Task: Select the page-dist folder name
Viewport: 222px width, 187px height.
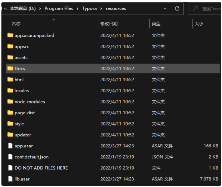Action: pos(25,113)
